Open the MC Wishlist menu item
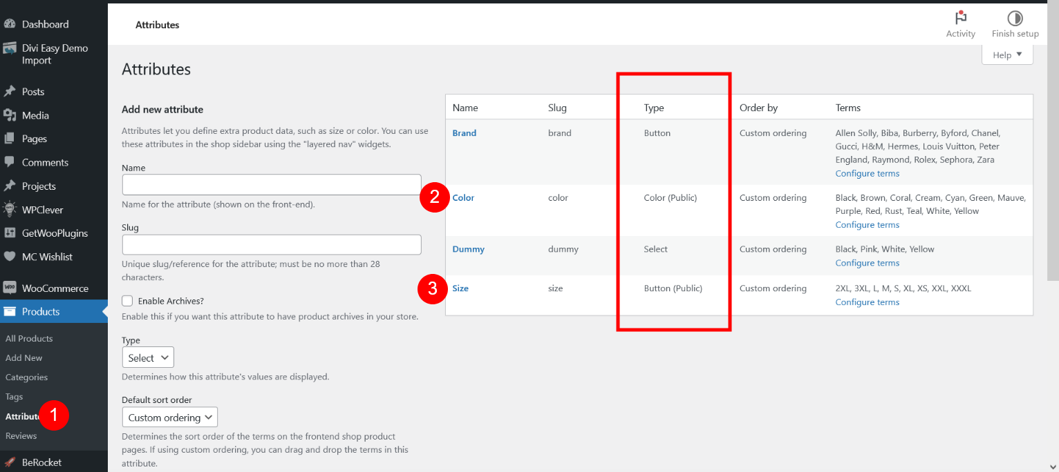Viewport: 1059px width, 472px height. click(47, 257)
